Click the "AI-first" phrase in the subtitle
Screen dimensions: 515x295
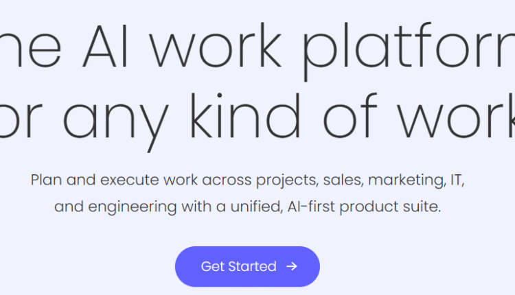pos(311,206)
